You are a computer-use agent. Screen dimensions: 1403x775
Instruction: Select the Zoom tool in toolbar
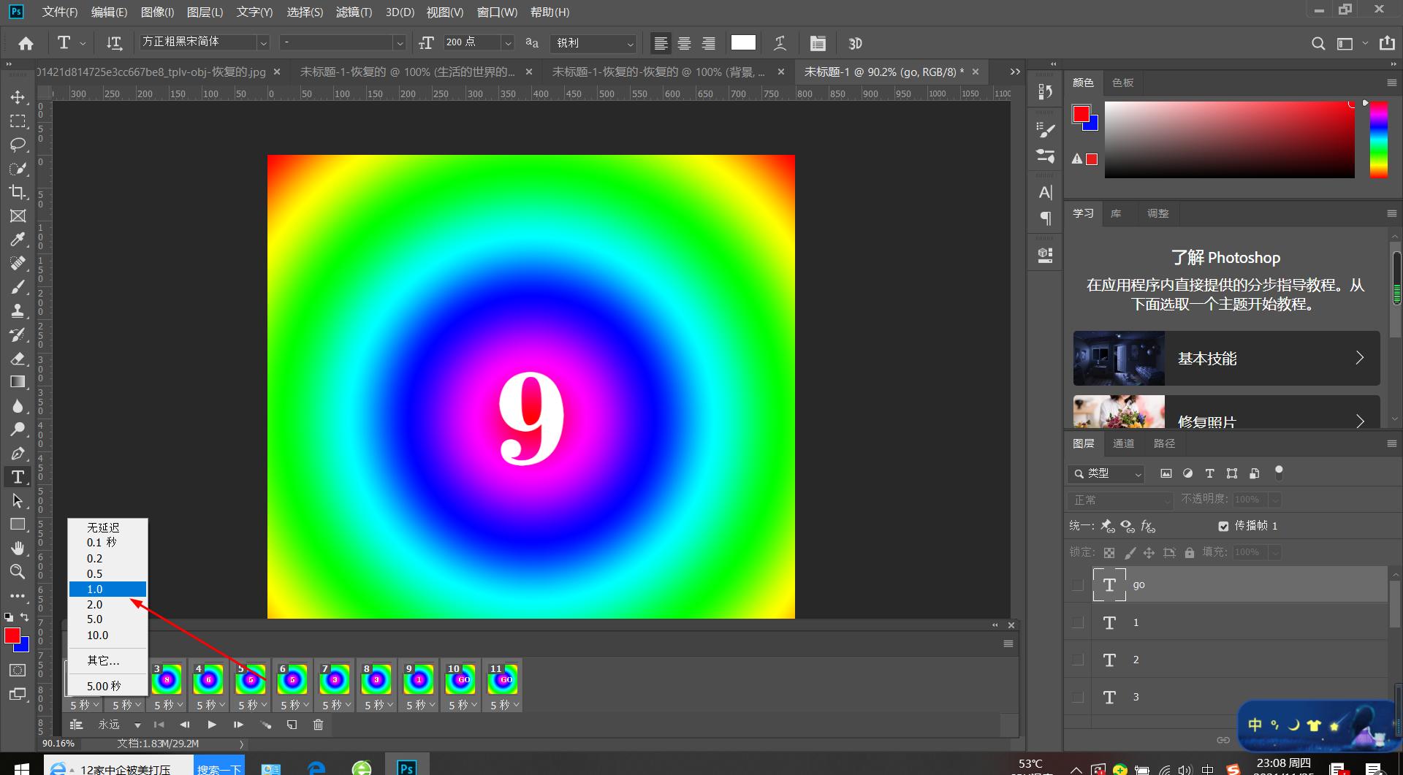[x=18, y=571]
